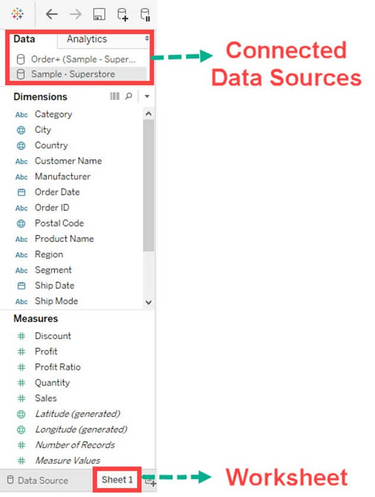Click the Tableau logo start icon
375x497 pixels.
pyautogui.click(x=17, y=14)
